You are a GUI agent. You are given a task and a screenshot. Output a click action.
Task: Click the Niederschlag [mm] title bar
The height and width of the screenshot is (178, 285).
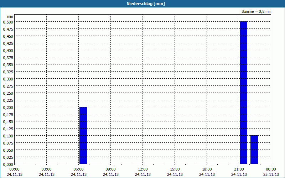click(x=142, y=4)
